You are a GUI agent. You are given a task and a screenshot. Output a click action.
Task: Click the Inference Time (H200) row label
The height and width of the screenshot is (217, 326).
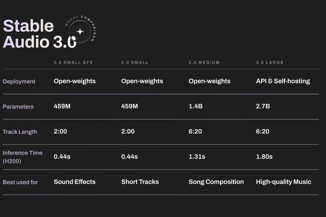point(22,157)
